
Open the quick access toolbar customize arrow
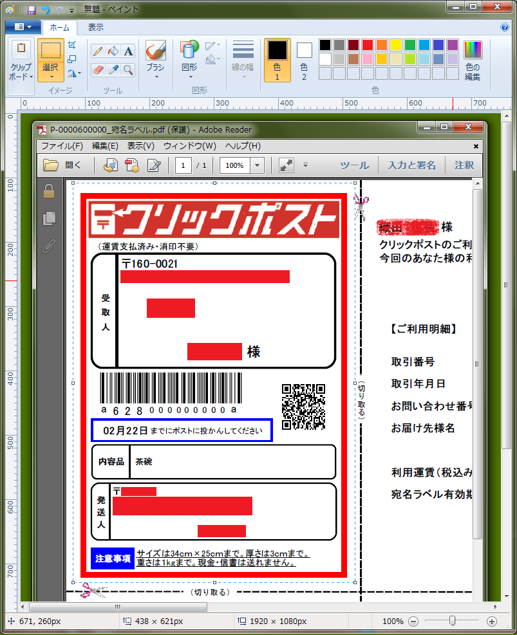[x=71, y=10]
